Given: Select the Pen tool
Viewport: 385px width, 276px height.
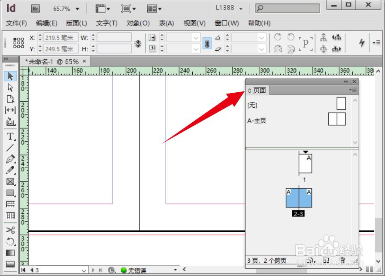Looking at the screenshot, I should (10, 159).
